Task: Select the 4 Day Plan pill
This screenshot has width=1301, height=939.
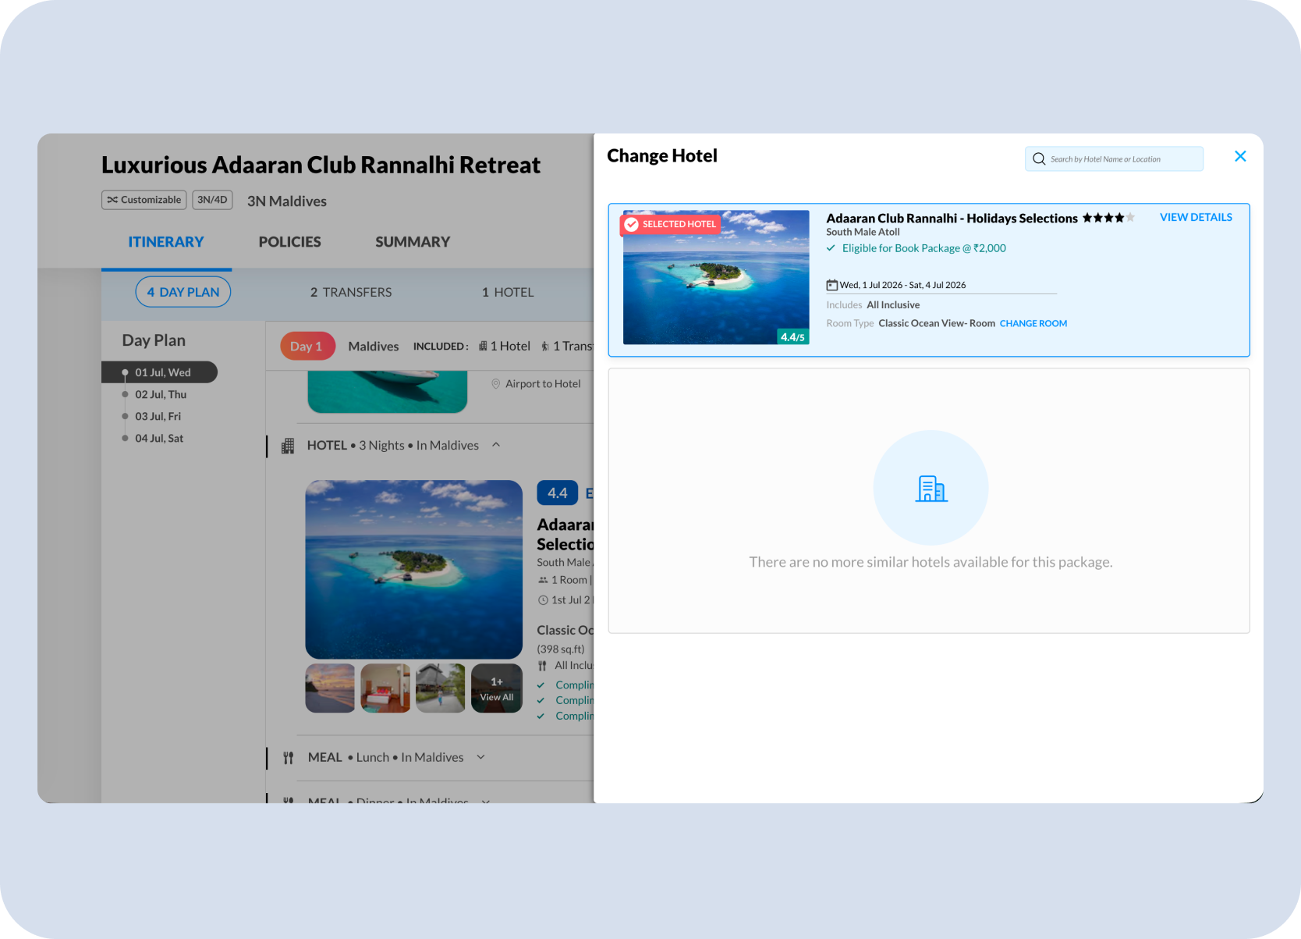Action: (183, 292)
